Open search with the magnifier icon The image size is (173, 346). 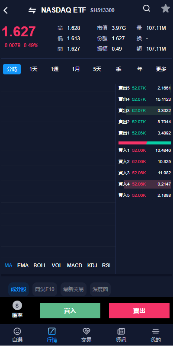[x=147, y=9]
